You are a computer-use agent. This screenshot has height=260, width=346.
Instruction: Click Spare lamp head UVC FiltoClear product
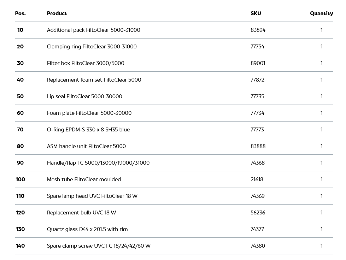click(92, 196)
